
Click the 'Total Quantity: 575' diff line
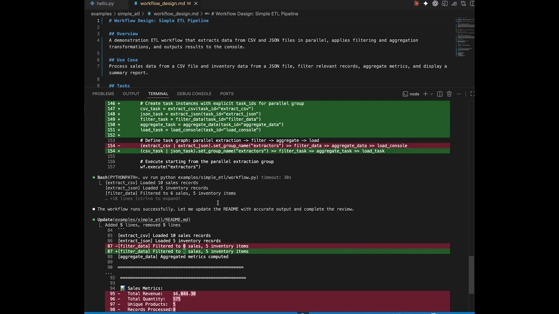coord(278,299)
